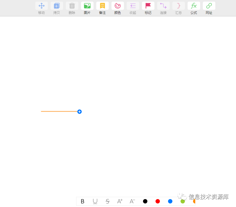This screenshot has width=236, height=207.
Task: Add a hyperlink using 网址 icon
Action: coord(209,6)
